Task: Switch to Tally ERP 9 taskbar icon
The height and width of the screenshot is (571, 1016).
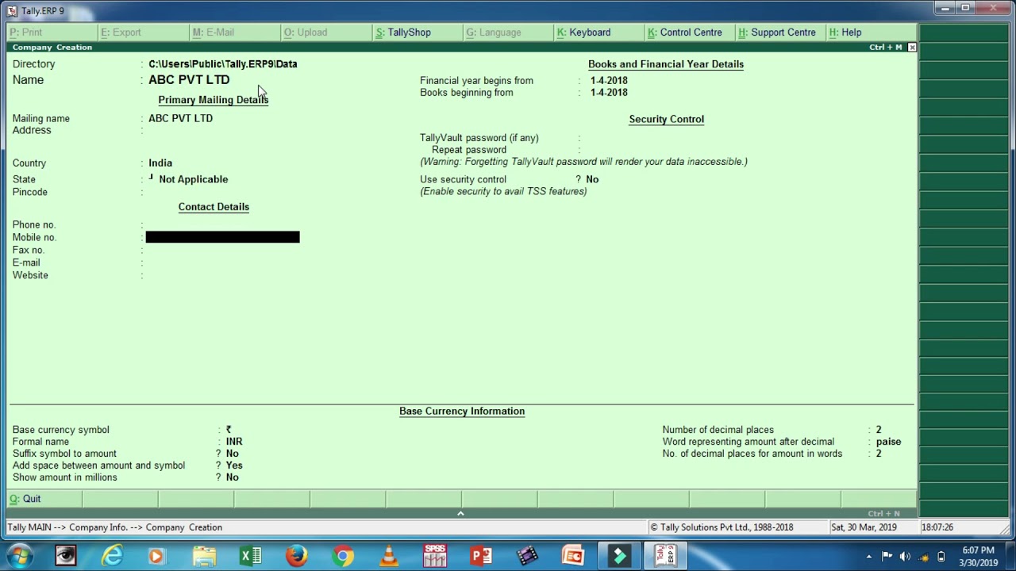Action: click(665, 556)
